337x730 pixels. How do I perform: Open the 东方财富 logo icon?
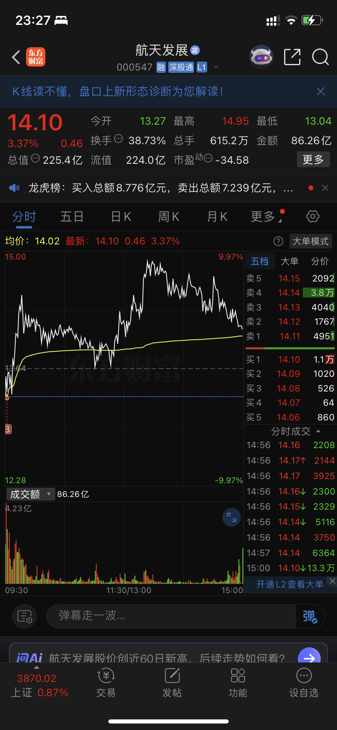point(36,57)
